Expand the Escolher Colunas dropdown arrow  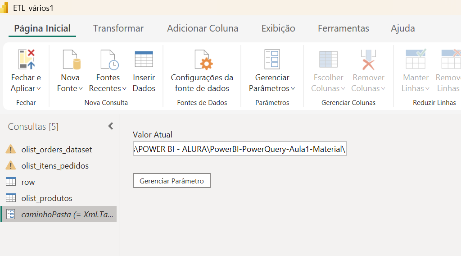pyautogui.click(x=343, y=89)
